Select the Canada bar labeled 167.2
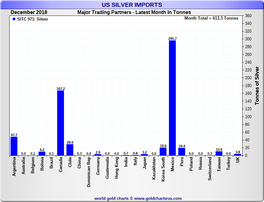The width and height of the screenshot is (264, 202). [61, 123]
